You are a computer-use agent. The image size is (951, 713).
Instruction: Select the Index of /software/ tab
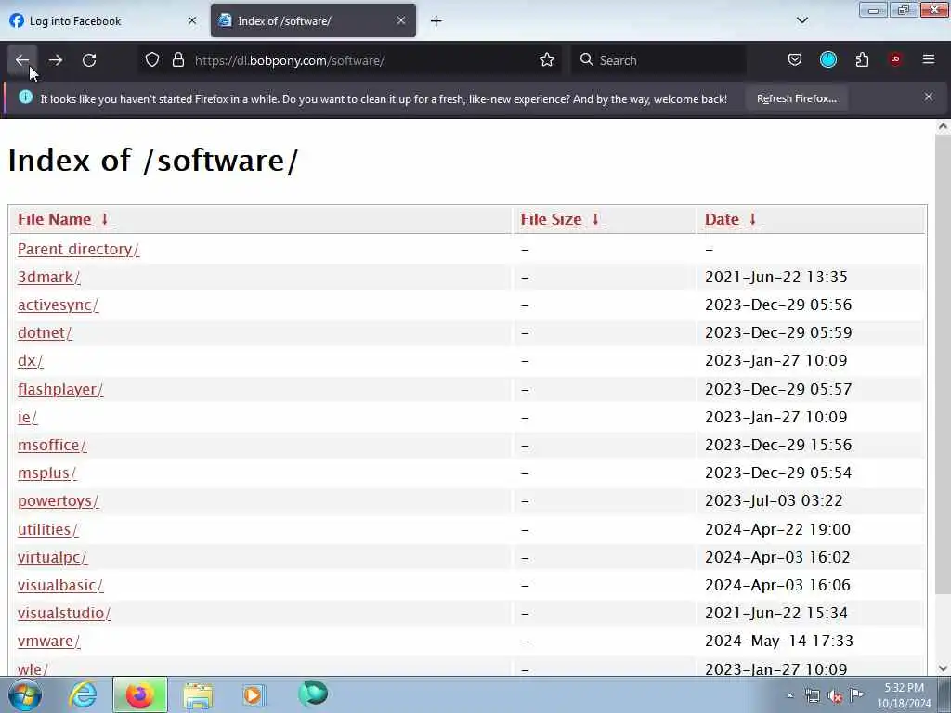[313, 20]
